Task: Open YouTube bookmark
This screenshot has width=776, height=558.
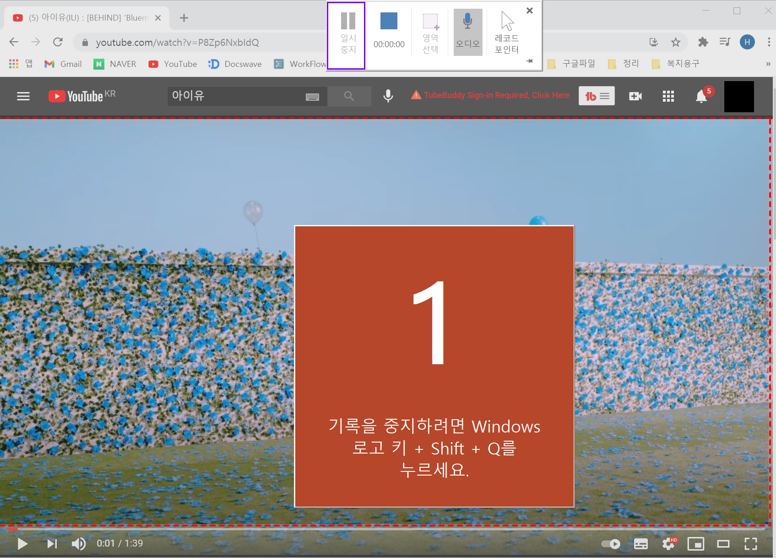Action: pyautogui.click(x=173, y=64)
